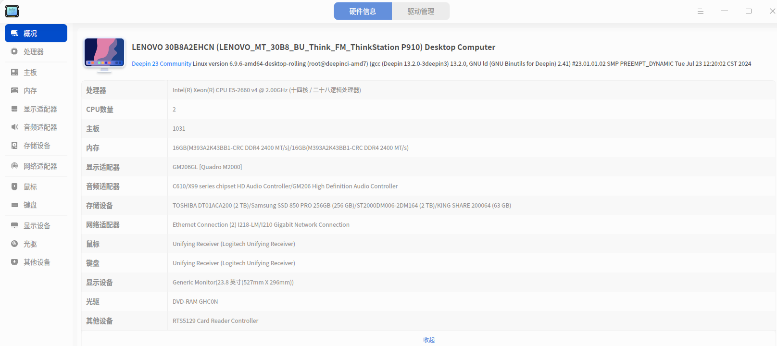
Task: Click the computer monitor thumbnail image
Action: pyautogui.click(x=104, y=55)
